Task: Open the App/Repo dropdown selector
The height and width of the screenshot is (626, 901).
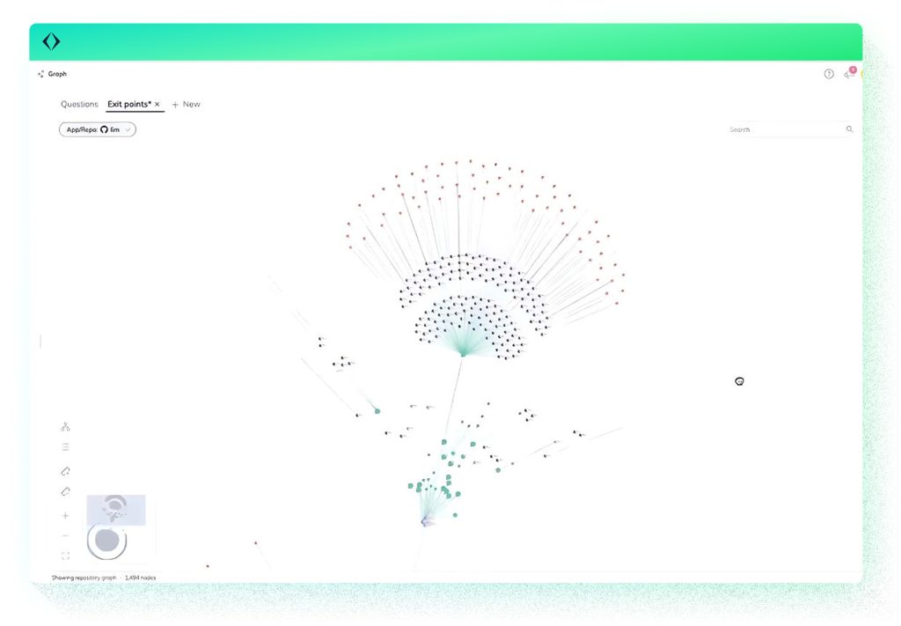Action: (98, 129)
